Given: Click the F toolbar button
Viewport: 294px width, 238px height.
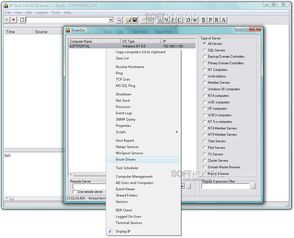Looking at the screenshot, I should pos(173,20).
